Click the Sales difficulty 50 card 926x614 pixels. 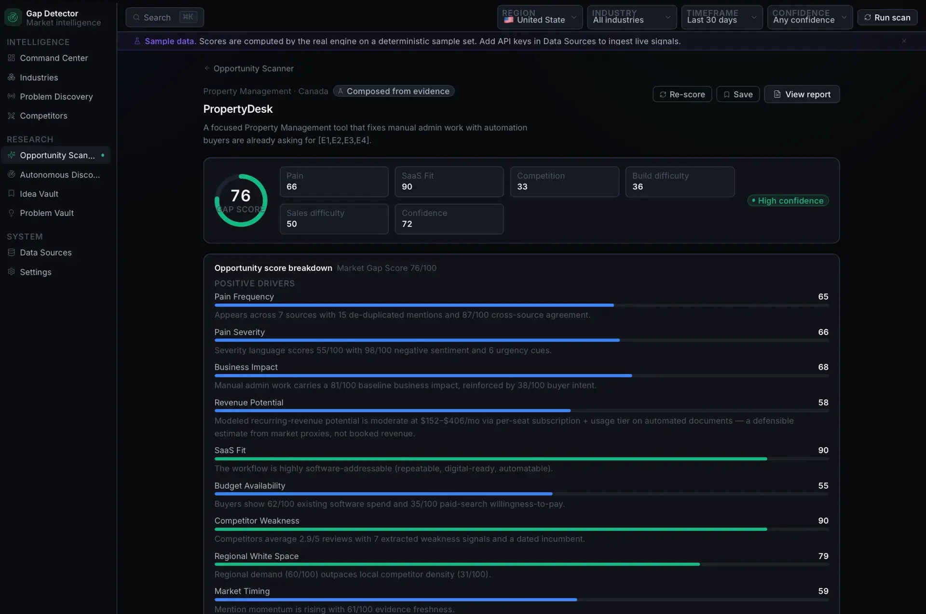[x=334, y=219]
